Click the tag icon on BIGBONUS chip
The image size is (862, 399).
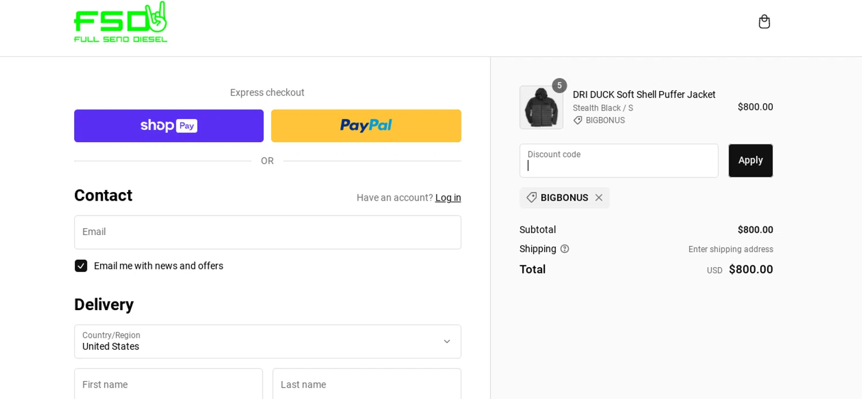532,198
